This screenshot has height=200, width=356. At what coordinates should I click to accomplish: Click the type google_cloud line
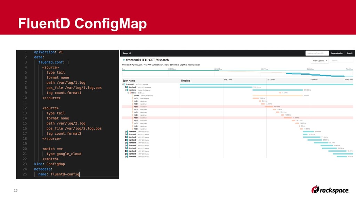(x=64, y=154)
